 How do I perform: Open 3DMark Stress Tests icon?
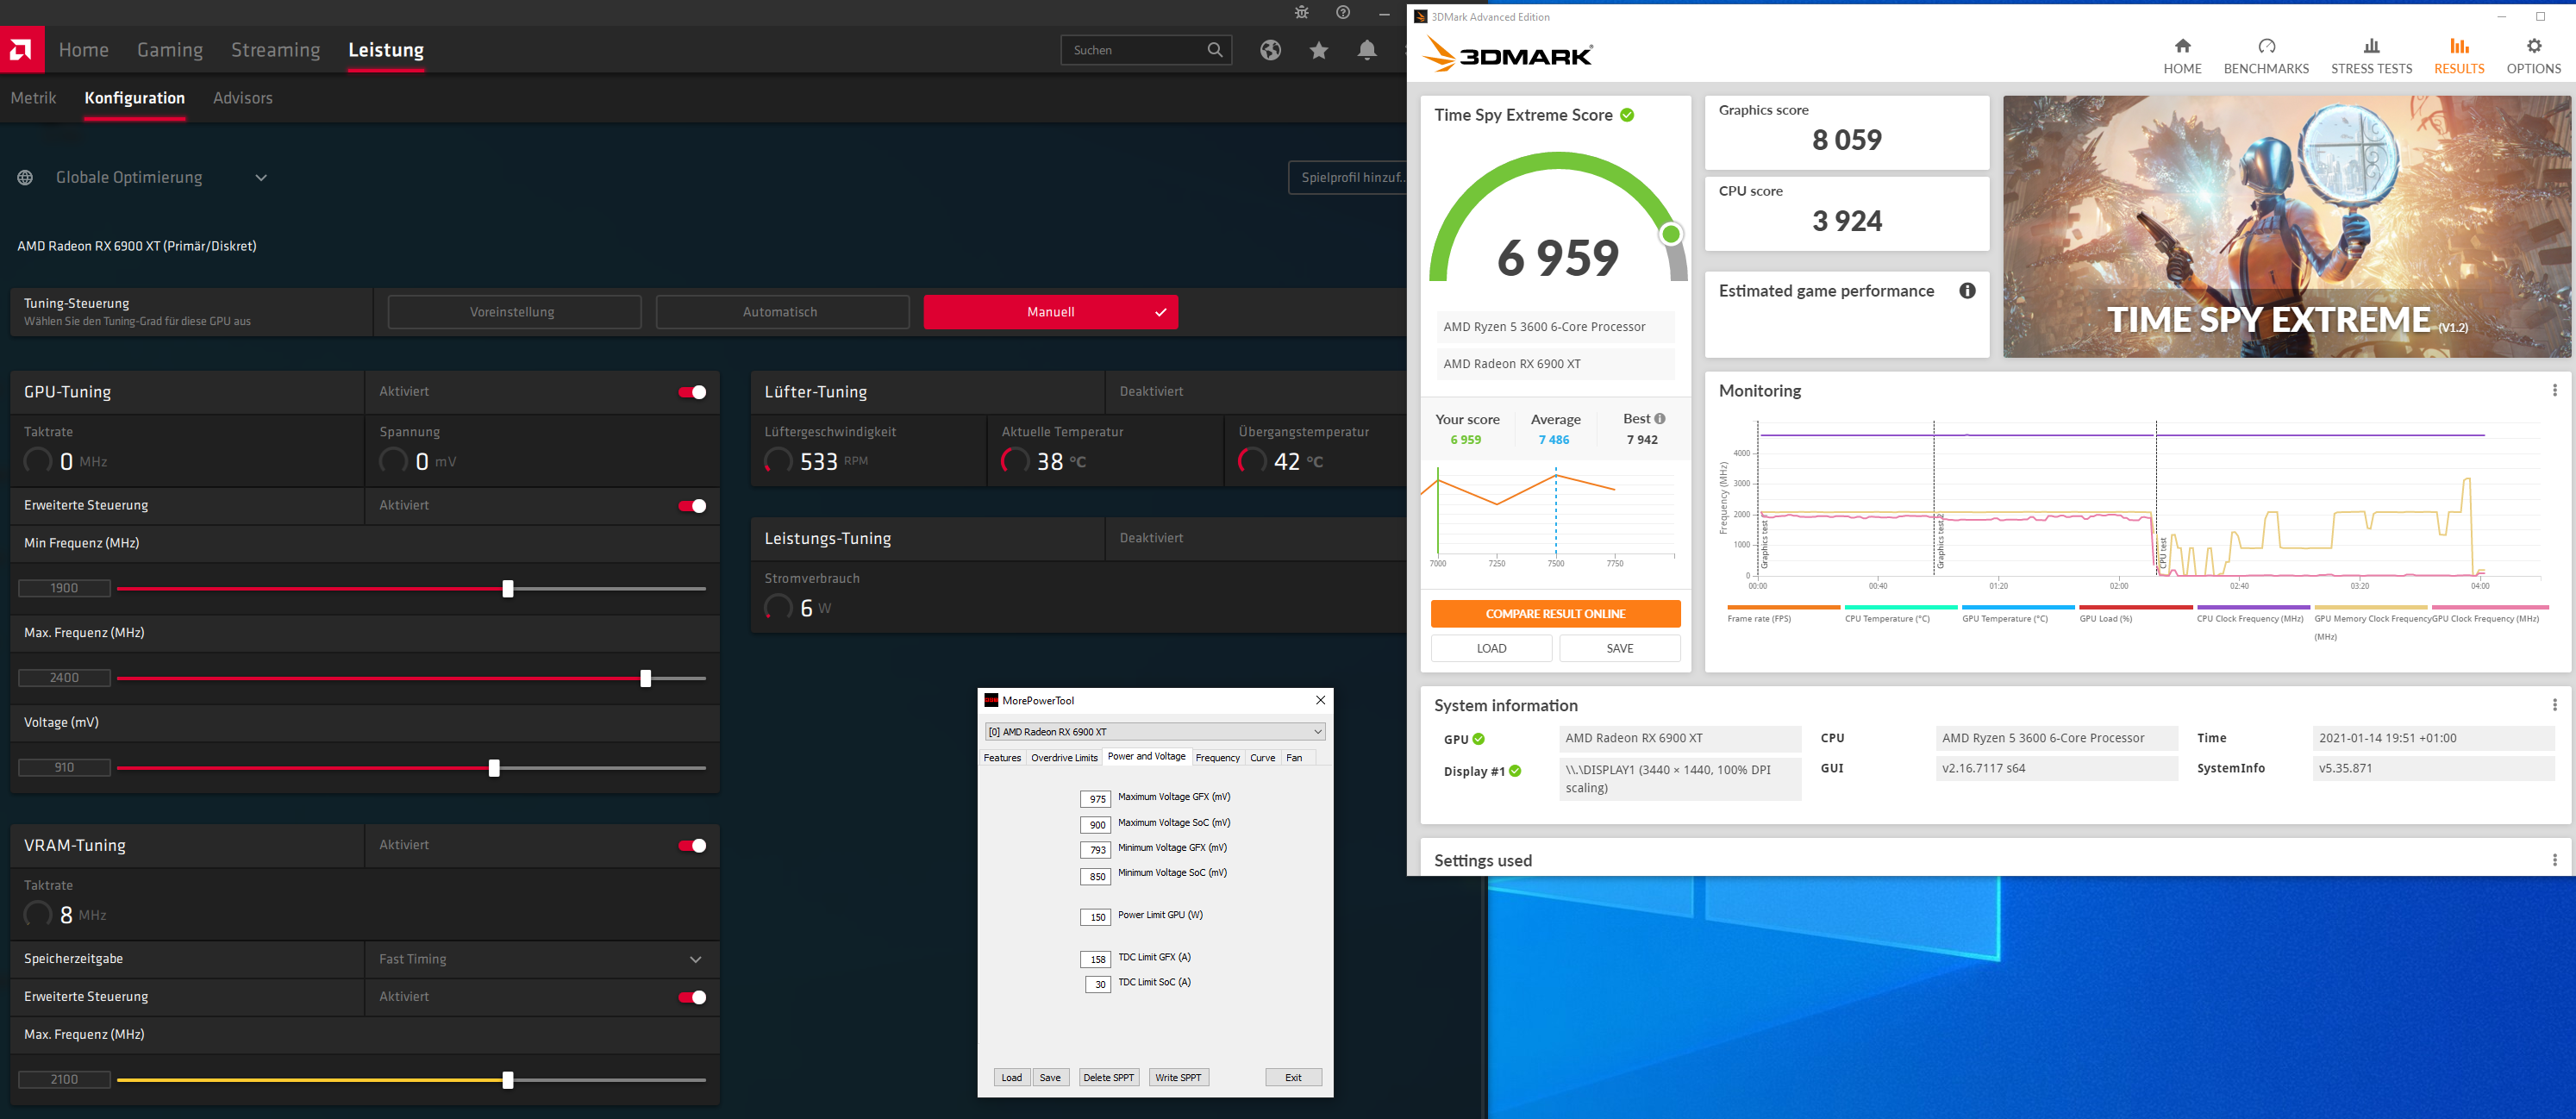[2371, 47]
